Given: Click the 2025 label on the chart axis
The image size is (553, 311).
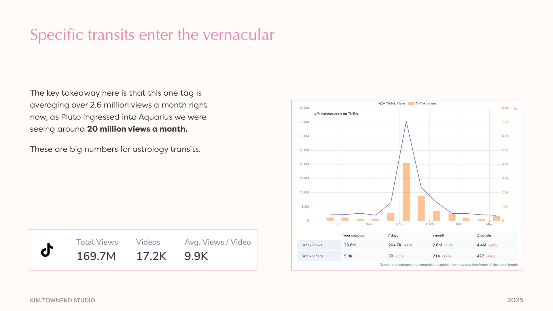Looking at the screenshot, I should point(429,224).
